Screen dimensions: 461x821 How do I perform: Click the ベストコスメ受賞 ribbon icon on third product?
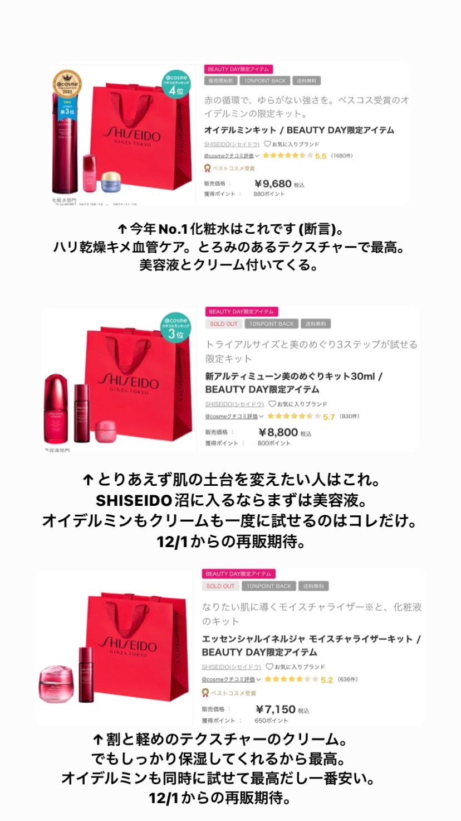pos(207,693)
